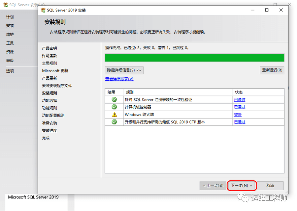Open 已通过 status link for 注册表项的一致性验证

(240, 99)
